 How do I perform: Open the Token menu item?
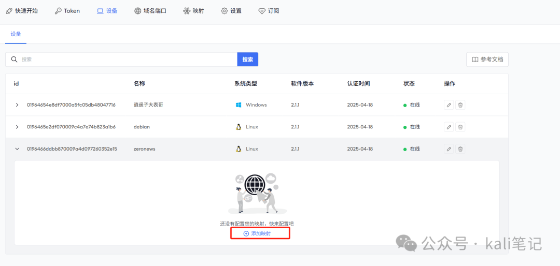[x=67, y=11]
